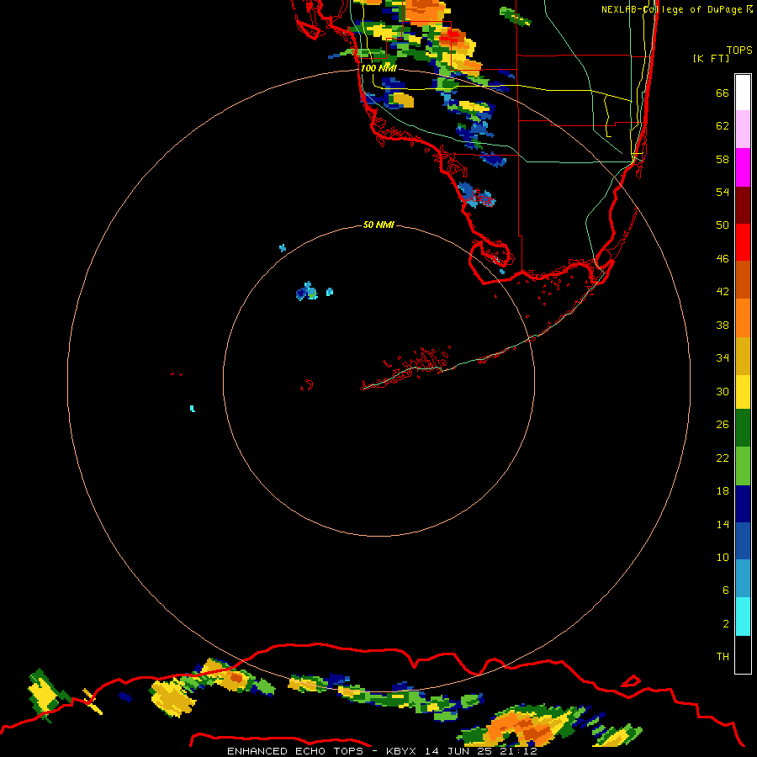Viewport: 757px width, 757px height.
Task: Click the legend value 54
Action: tap(723, 192)
